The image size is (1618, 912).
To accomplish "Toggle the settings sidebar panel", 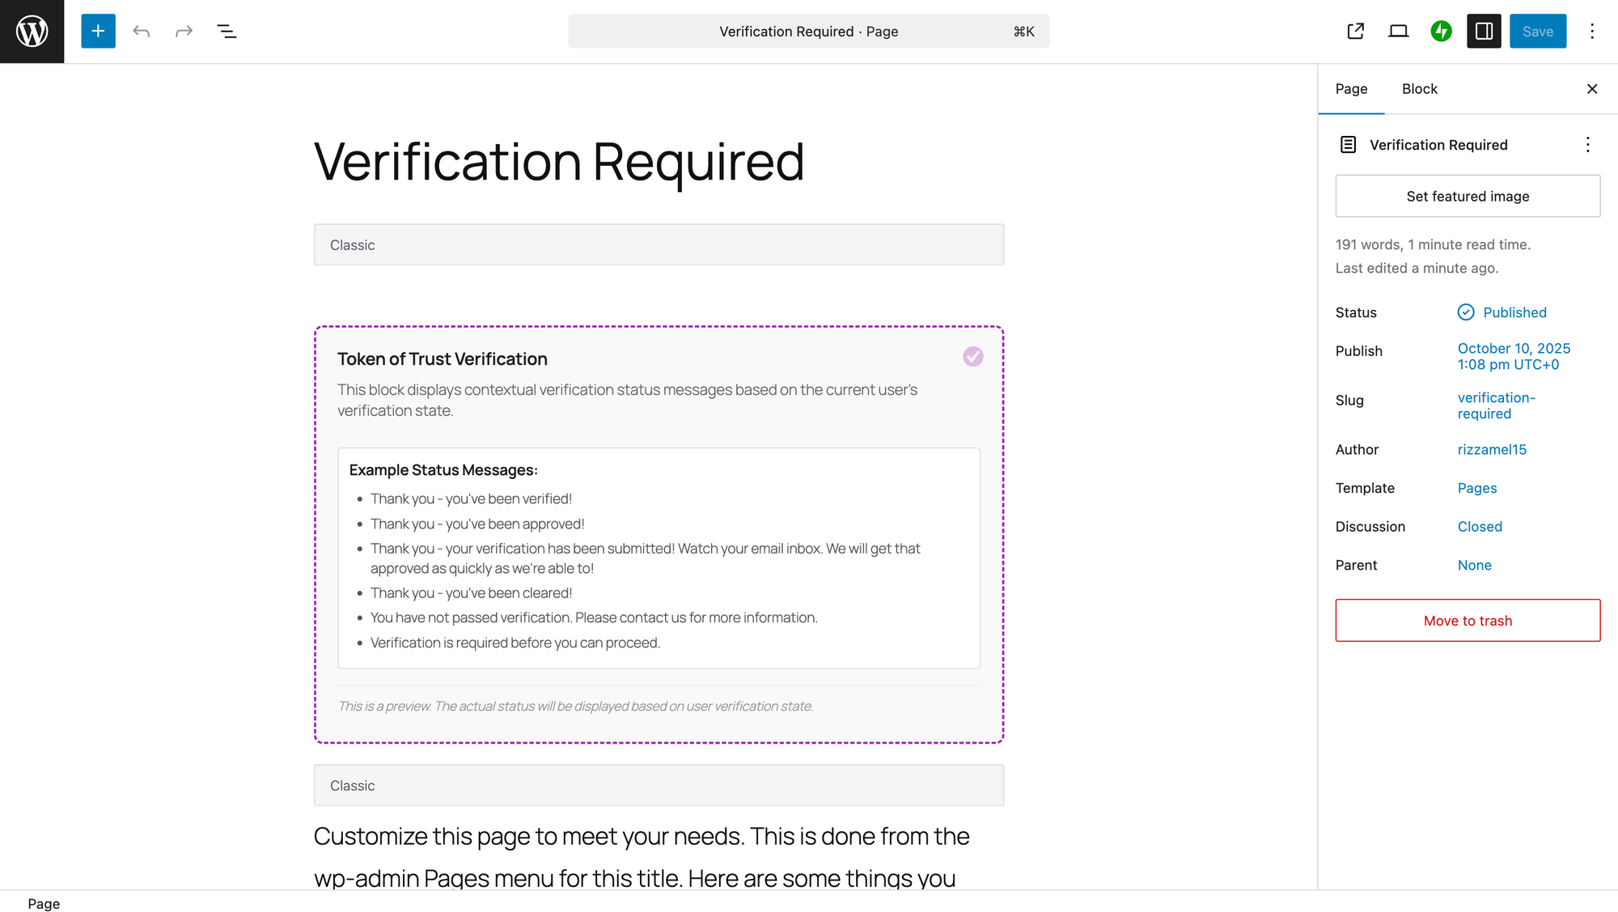I will point(1484,32).
